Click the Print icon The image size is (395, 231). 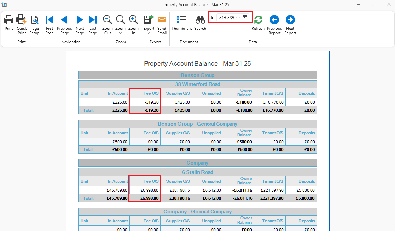click(x=9, y=20)
